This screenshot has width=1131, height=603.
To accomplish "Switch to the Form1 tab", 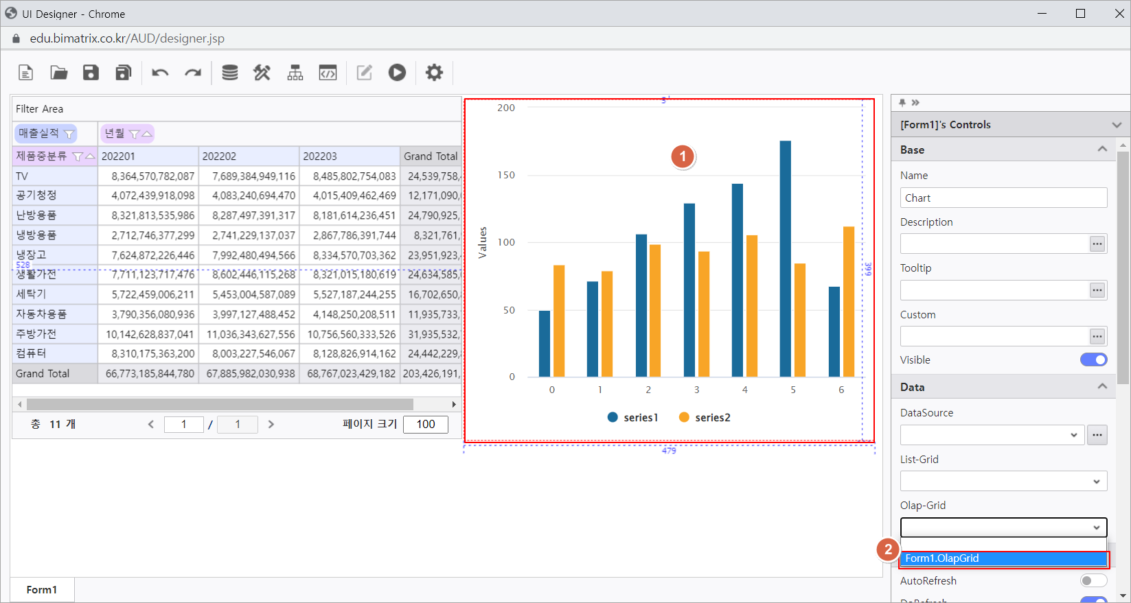I will coord(42,590).
